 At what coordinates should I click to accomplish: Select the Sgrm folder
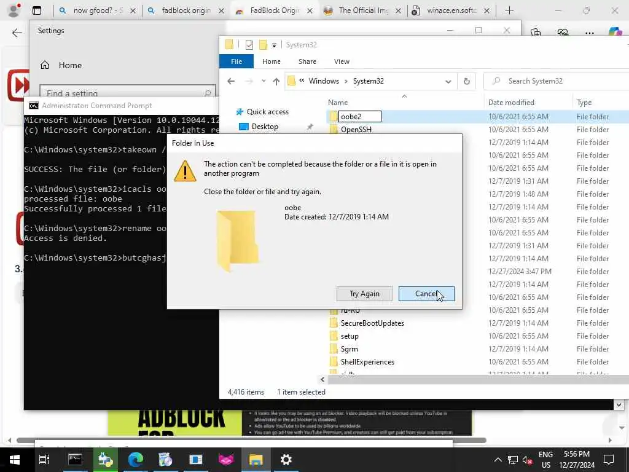(349, 349)
